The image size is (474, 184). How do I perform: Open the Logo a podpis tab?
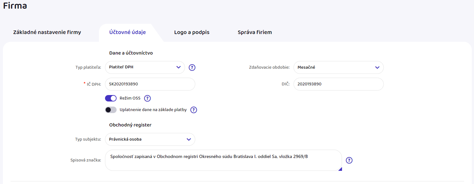pos(192,32)
